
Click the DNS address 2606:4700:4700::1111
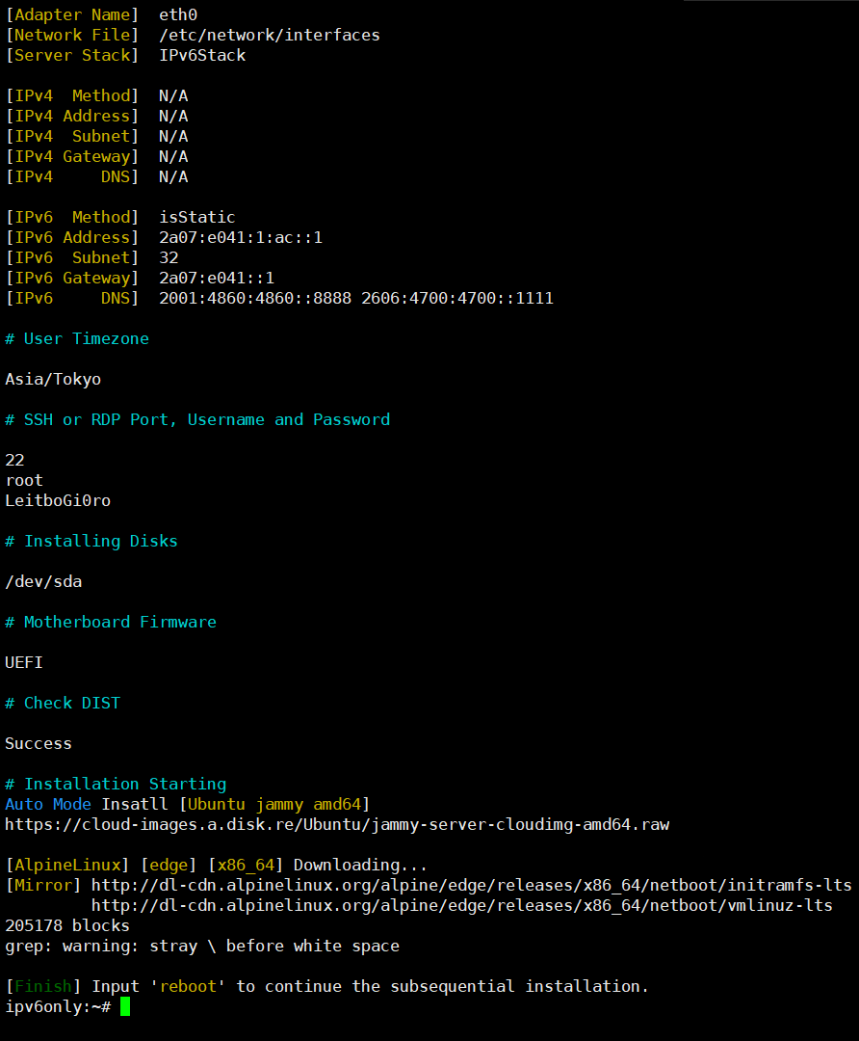(x=457, y=298)
